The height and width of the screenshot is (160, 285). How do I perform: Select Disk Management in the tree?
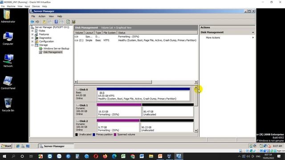tap(53, 52)
